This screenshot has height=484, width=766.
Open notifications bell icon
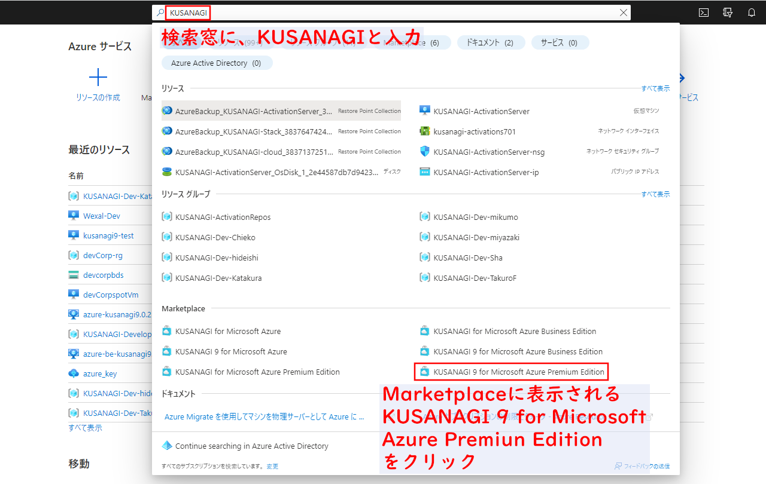click(752, 13)
